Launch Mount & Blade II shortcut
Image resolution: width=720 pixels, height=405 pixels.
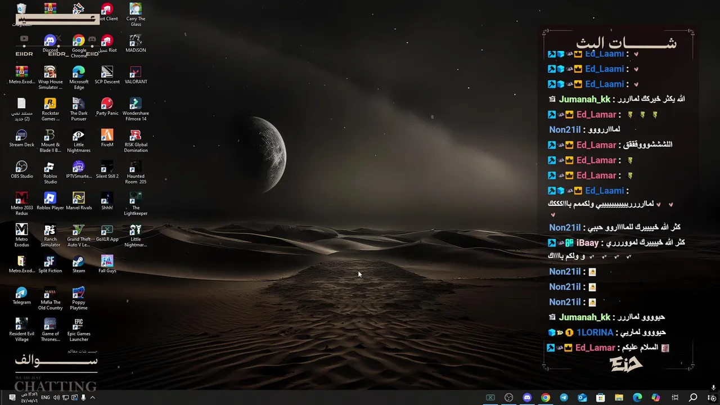click(x=50, y=141)
